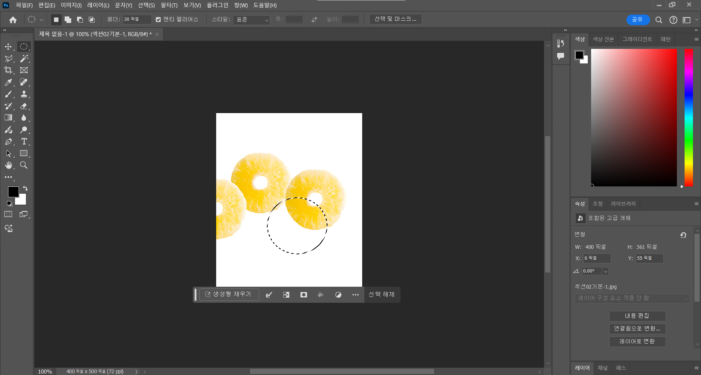Select the Clone Stamp tool

pos(24,94)
